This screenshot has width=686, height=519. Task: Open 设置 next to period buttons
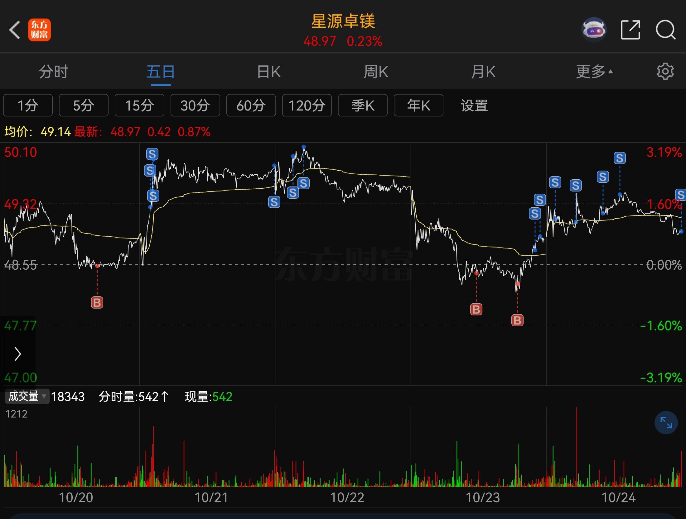pyautogui.click(x=474, y=106)
